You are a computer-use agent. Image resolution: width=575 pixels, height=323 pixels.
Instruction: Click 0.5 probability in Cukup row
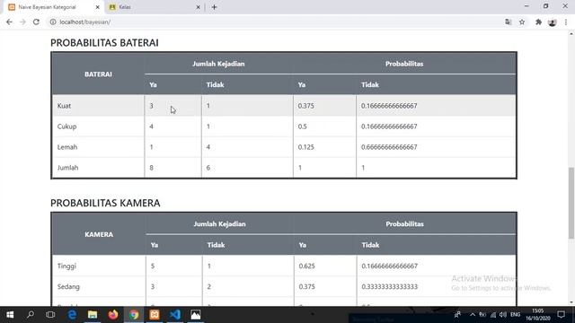[303, 127]
